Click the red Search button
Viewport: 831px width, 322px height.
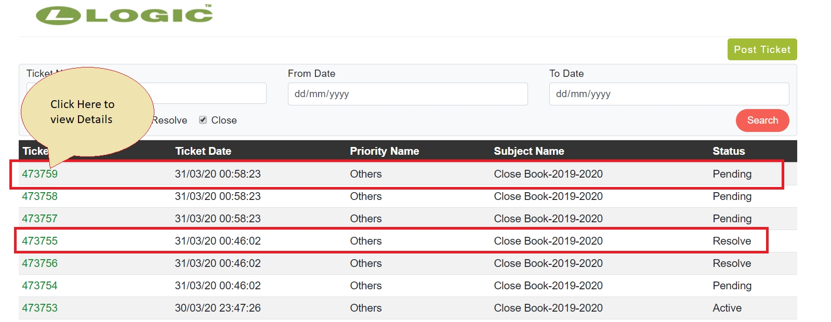pos(762,120)
